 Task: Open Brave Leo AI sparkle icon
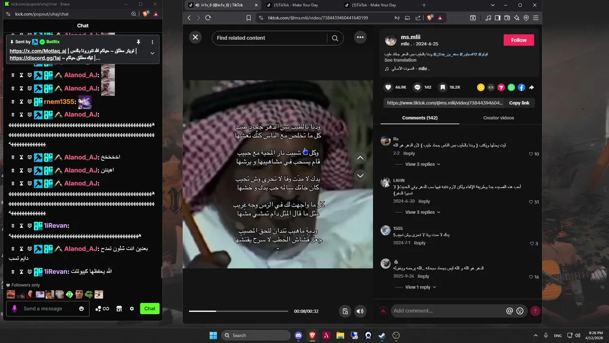pyautogui.click(x=516, y=18)
